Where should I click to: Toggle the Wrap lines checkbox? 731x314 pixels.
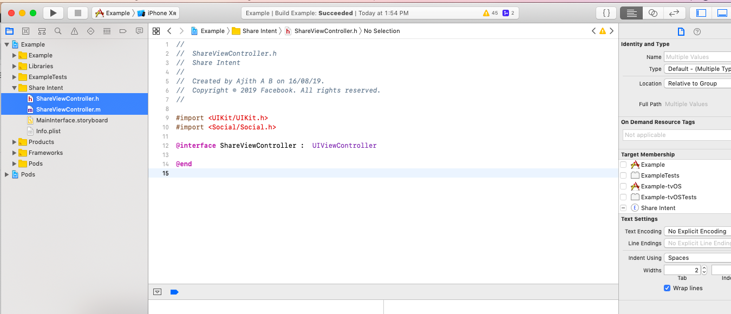667,288
